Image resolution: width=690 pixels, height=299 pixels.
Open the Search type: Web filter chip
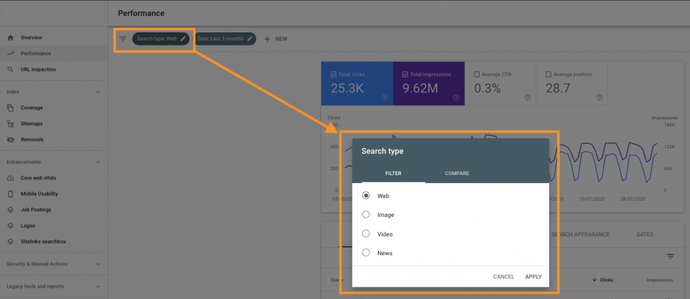point(162,38)
